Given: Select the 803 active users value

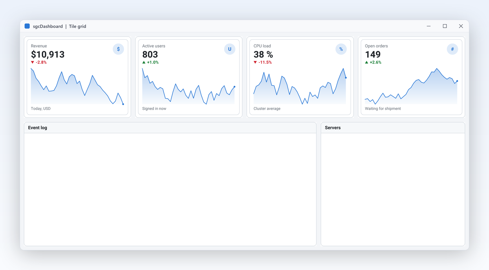Looking at the screenshot, I should (x=150, y=54).
